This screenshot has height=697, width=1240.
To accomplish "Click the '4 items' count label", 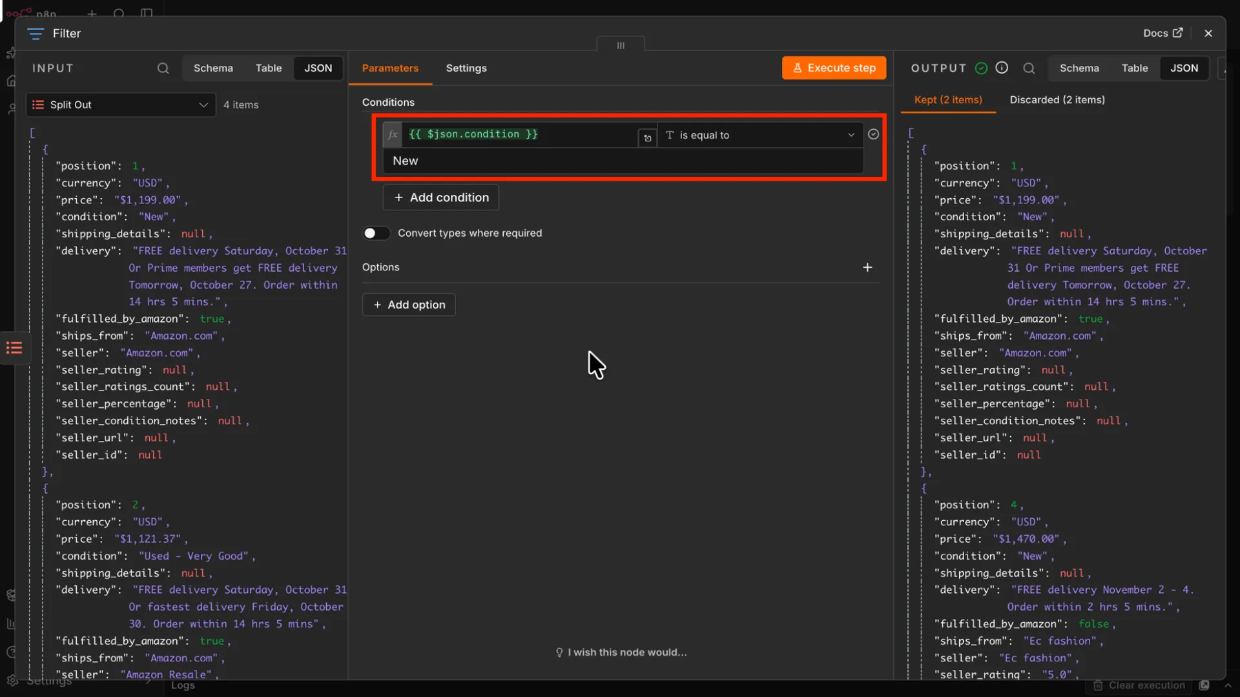I will tap(241, 105).
